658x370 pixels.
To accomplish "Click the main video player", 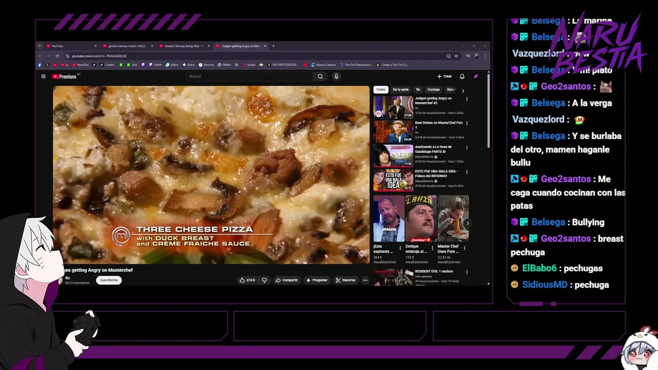I will pyautogui.click(x=211, y=175).
